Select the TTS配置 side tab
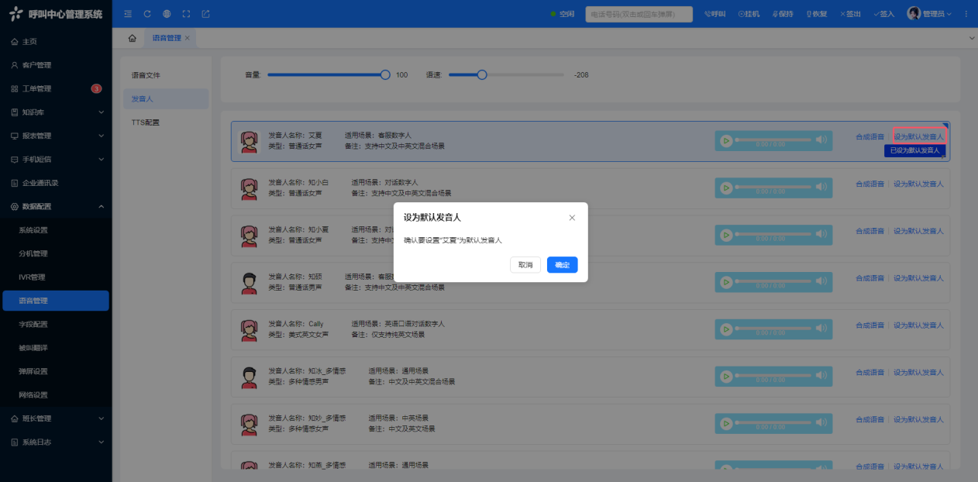Image resolution: width=978 pixels, height=482 pixels. click(146, 122)
